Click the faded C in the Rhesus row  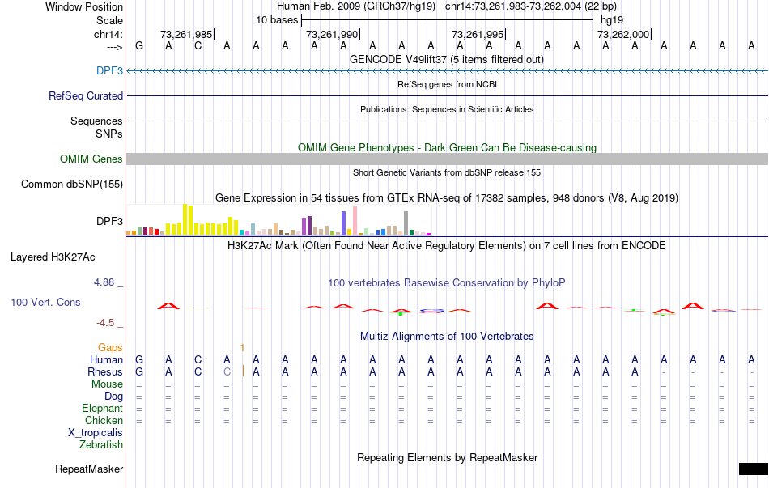[x=227, y=371]
